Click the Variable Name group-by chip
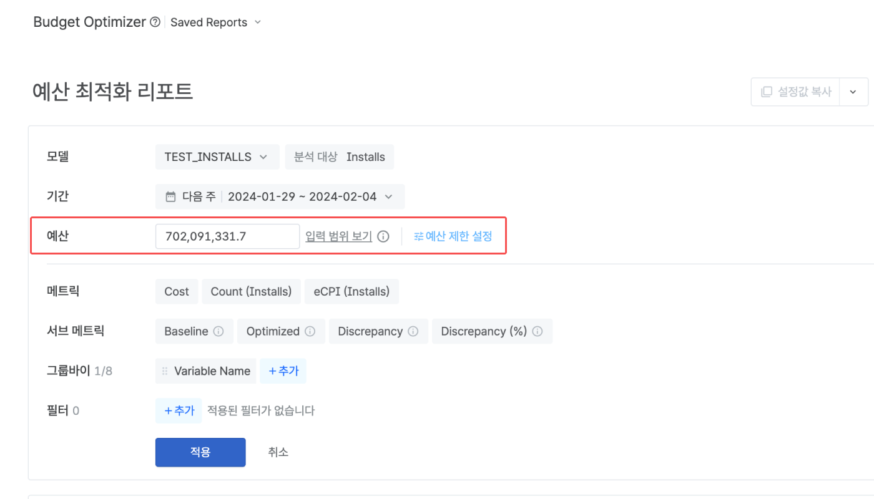The width and height of the screenshot is (874, 499). [x=205, y=371]
